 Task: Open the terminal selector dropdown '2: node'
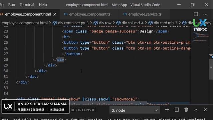pos(134,110)
